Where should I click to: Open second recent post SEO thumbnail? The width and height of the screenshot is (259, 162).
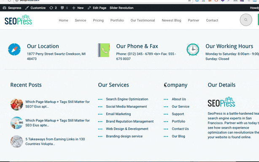pyautogui.click(x=17, y=123)
